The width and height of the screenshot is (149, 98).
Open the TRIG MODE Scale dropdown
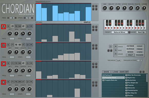click(118, 60)
